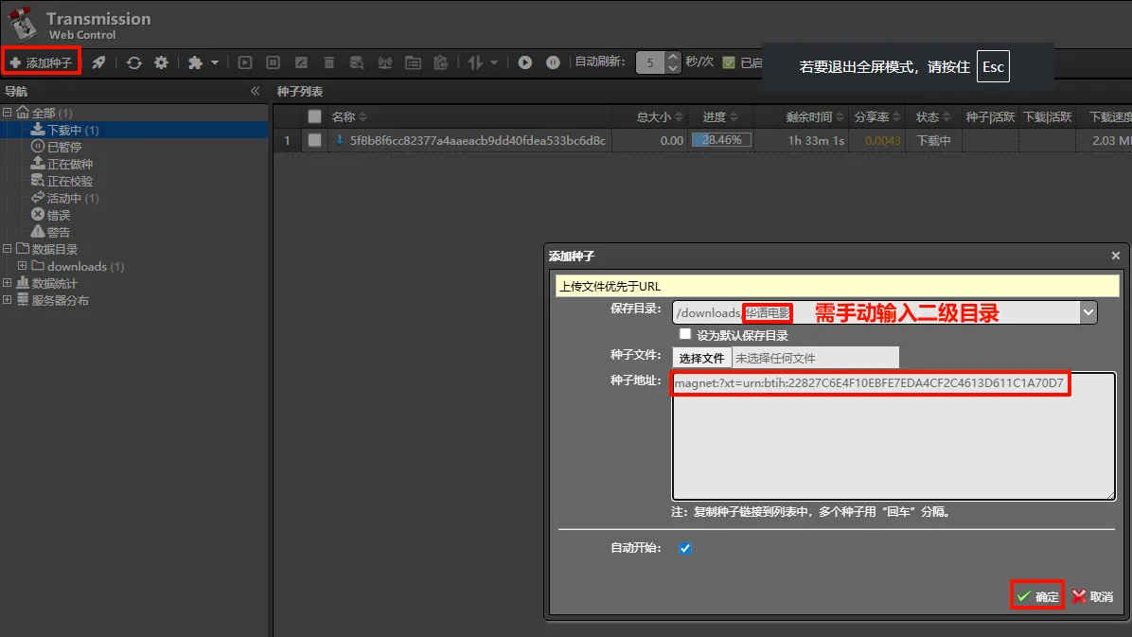Select 已暂停 in the navigation tree
Image resolution: width=1132 pixels, height=637 pixels.
(64, 147)
